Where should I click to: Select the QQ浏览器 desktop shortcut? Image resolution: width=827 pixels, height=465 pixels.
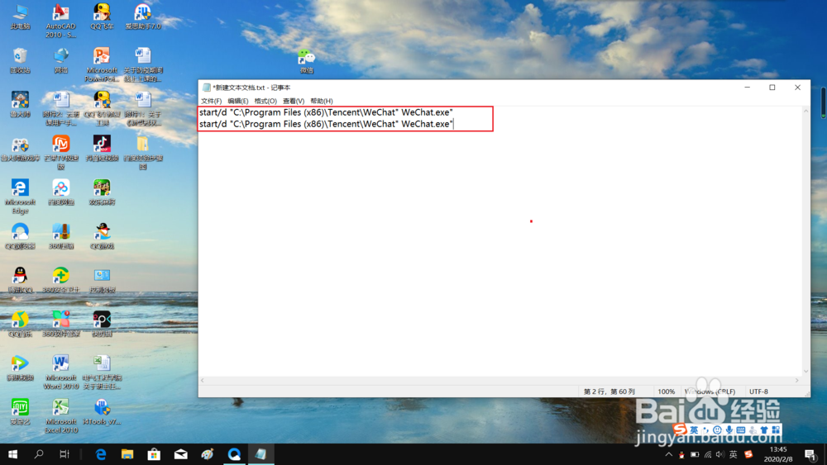point(20,235)
